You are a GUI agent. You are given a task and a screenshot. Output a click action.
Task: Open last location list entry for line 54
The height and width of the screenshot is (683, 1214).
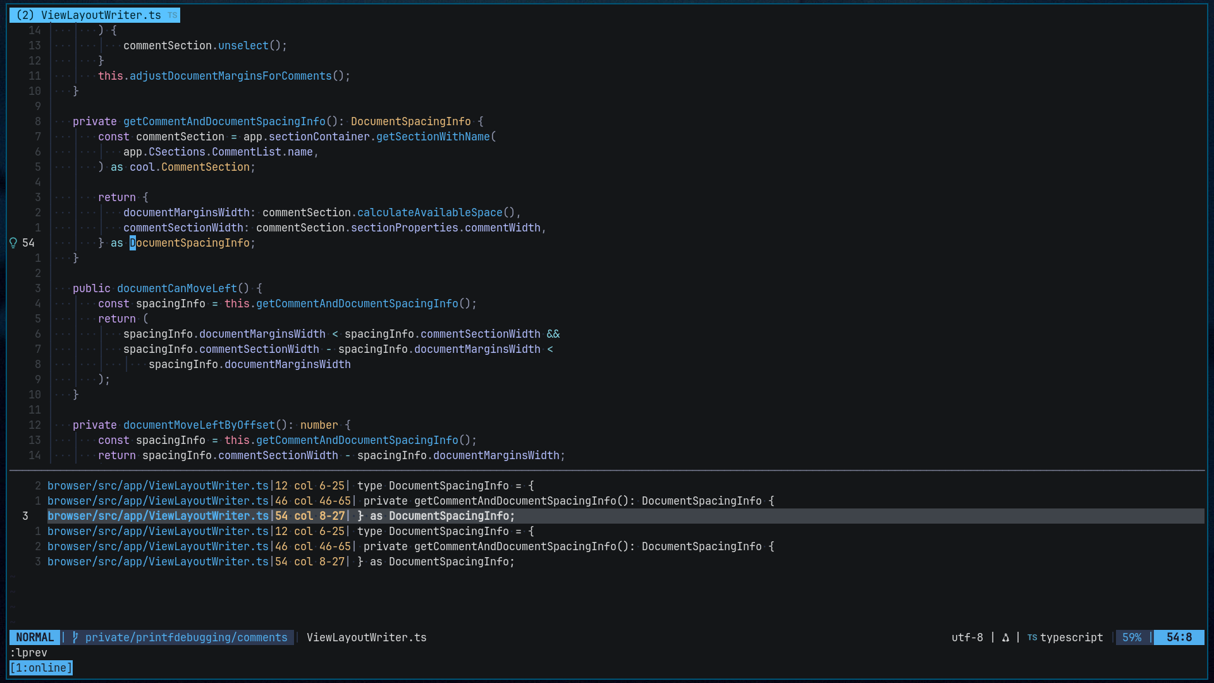pyautogui.click(x=281, y=562)
